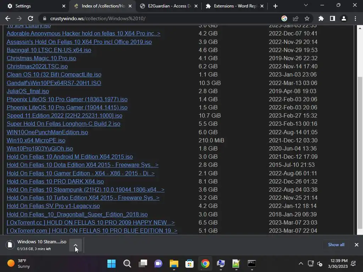
Task: Download Phoenix LiteOS 10 Pro Gamer (19044.1415).iso
Action: tap(67, 107)
